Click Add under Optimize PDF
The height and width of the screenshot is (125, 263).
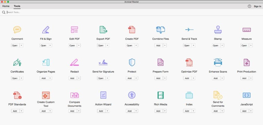[x=187, y=78]
